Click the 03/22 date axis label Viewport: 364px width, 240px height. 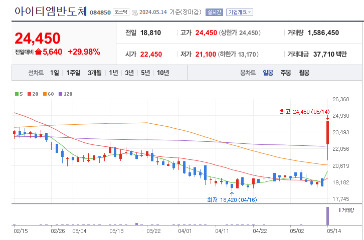click(153, 231)
